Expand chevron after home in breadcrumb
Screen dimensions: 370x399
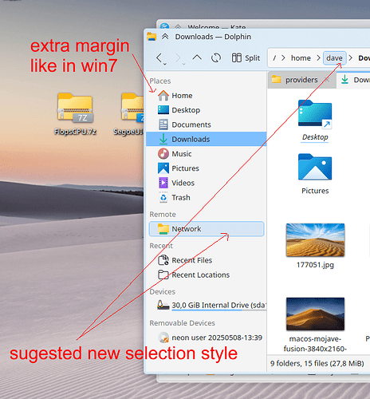pos(318,57)
